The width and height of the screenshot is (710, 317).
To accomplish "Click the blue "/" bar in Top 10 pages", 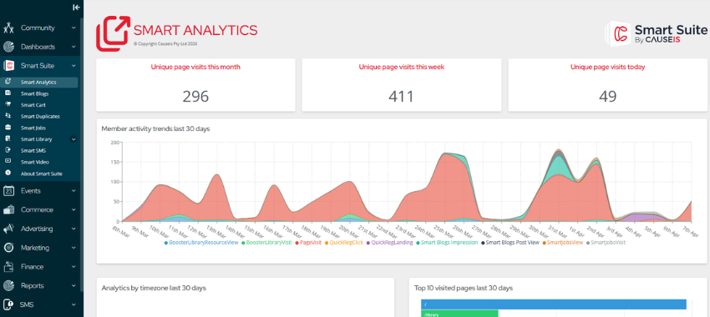I will pyautogui.click(x=554, y=304).
